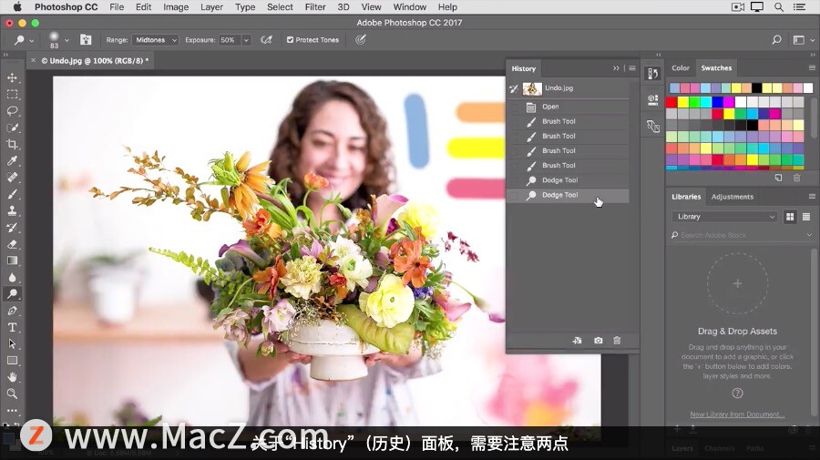820x460 pixels.
Task: Create new snapshot camera icon
Action: pyautogui.click(x=599, y=341)
